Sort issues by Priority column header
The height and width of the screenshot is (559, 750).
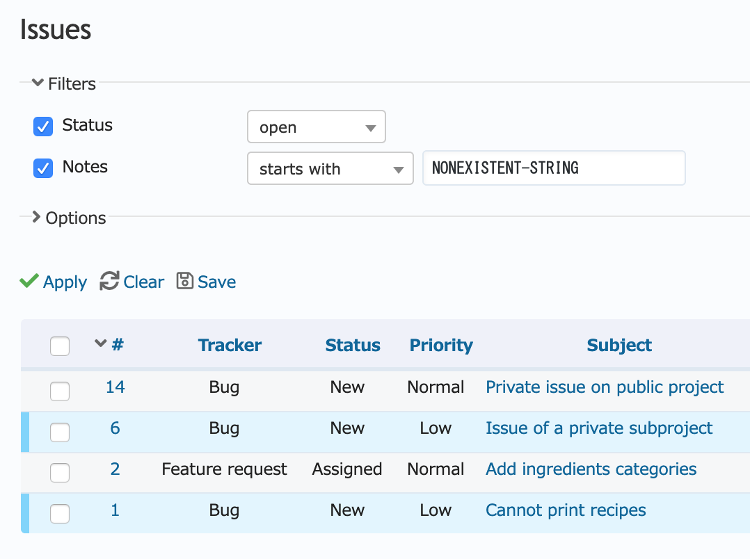pos(440,346)
